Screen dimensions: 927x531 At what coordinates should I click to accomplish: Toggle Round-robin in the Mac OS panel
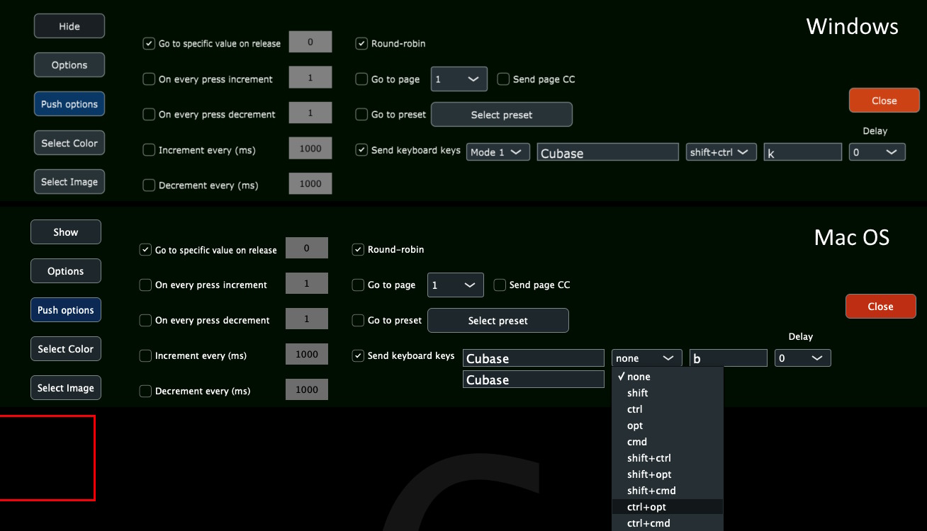tap(358, 249)
